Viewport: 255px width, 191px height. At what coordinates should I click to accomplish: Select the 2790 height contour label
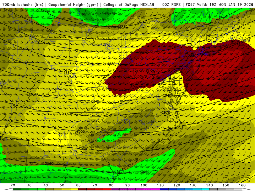[x=127, y=39]
